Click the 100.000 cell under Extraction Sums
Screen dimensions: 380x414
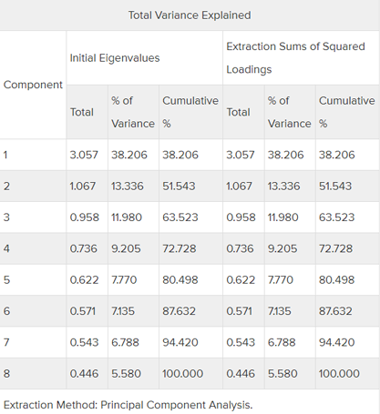339,374
